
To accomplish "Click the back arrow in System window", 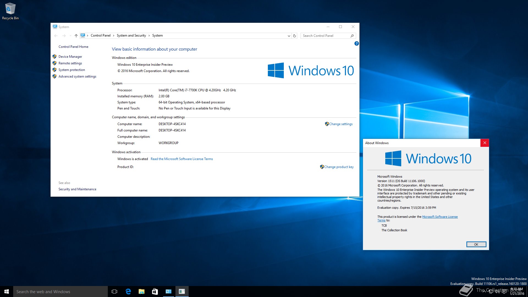I will click(x=56, y=36).
